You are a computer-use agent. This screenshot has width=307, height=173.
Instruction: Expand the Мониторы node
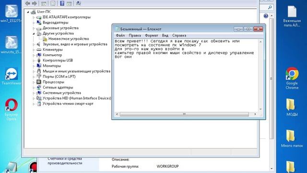pyautogui.click(x=34, y=66)
